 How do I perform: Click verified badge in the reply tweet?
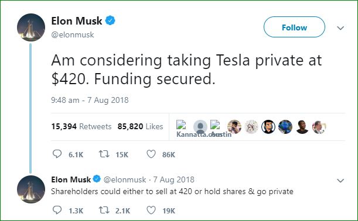coord(97,179)
